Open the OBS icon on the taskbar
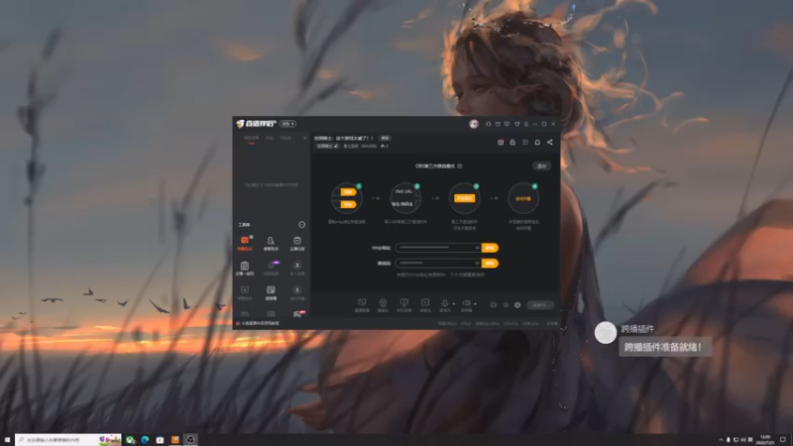The height and width of the screenshot is (446, 793). coord(190,440)
